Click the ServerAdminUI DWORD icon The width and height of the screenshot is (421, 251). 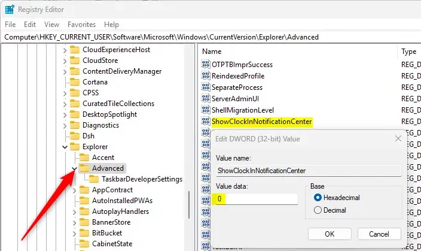pos(206,98)
